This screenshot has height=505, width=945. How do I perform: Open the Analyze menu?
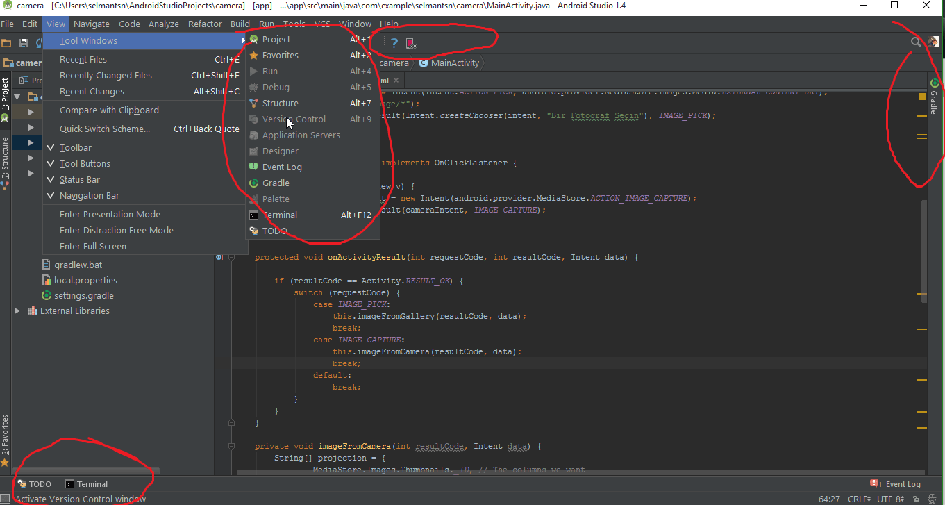[x=164, y=24]
